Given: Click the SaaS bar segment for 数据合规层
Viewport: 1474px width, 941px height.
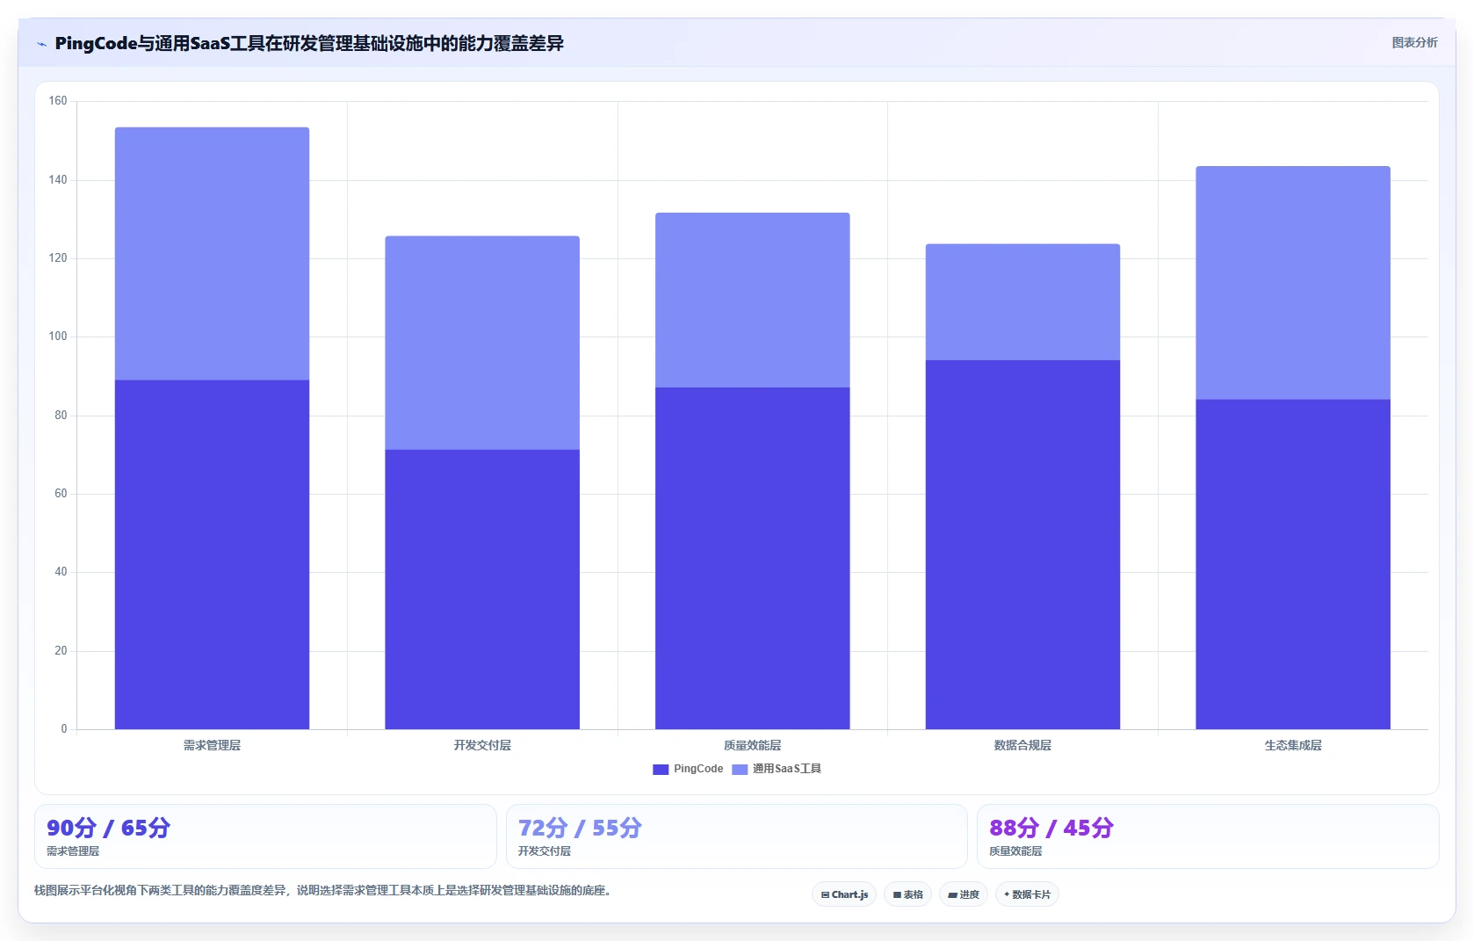Looking at the screenshot, I should pos(1022,302).
